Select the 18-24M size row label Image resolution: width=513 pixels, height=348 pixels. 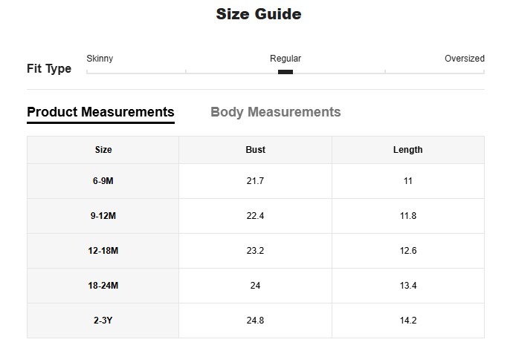tap(103, 286)
